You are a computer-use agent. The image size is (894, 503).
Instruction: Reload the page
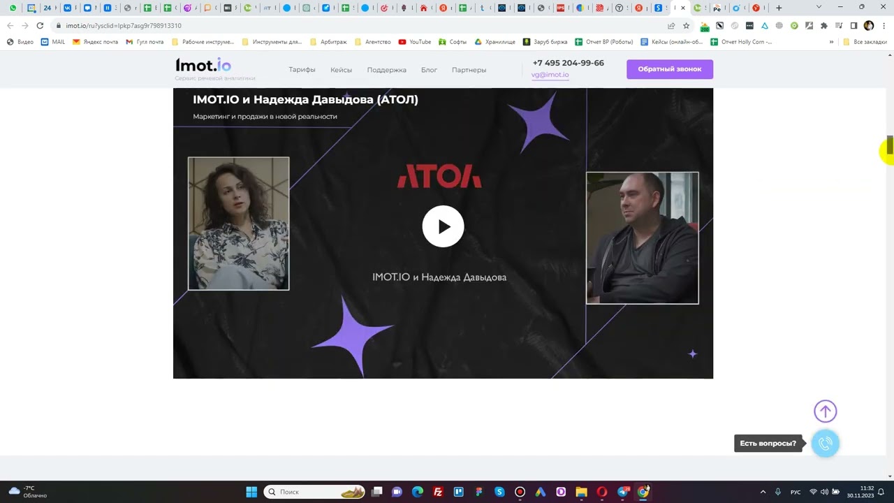click(x=40, y=26)
